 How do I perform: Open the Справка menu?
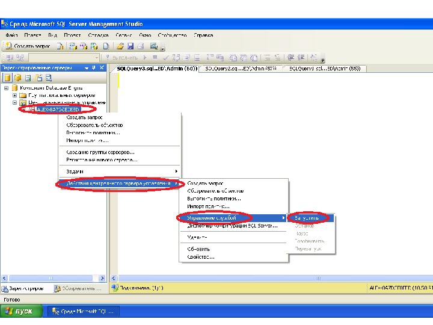[x=203, y=36]
